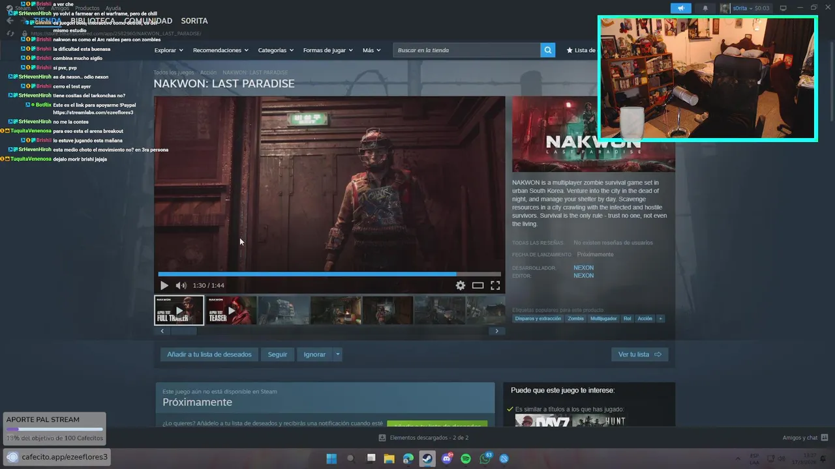
Task: Open Todos los juegos breadcrumb
Action: click(x=174, y=72)
